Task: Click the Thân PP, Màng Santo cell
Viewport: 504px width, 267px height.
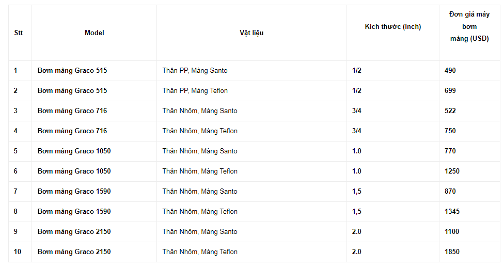Action: click(x=195, y=71)
